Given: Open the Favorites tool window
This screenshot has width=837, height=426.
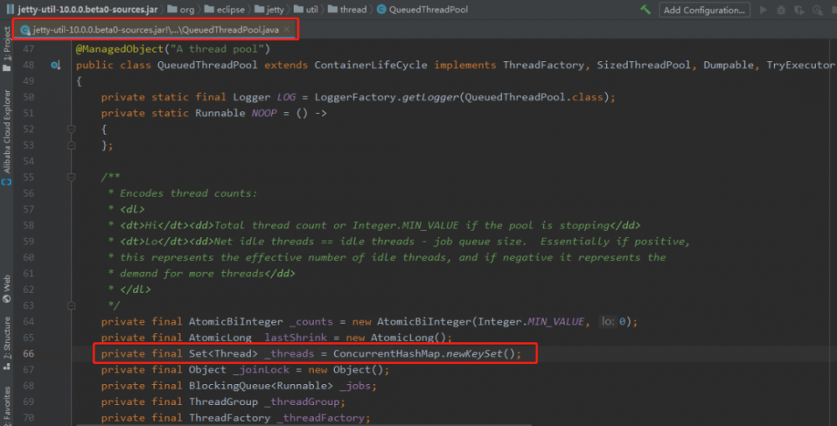Looking at the screenshot, I should pos(7,404).
